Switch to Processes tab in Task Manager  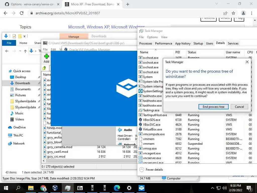(x=146, y=43)
